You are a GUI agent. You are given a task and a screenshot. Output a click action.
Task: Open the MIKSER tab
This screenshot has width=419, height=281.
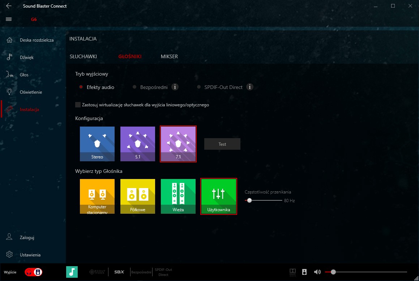(169, 56)
